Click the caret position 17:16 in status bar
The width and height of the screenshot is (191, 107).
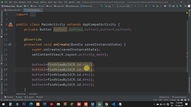point(155,100)
